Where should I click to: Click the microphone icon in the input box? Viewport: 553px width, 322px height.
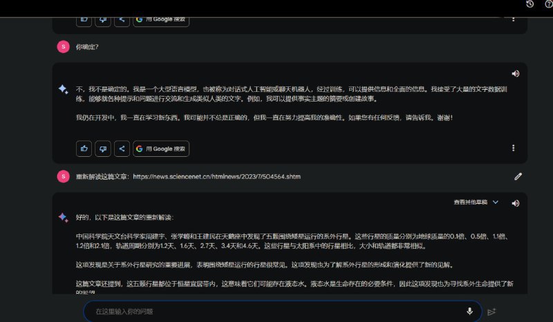(x=469, y=312)
